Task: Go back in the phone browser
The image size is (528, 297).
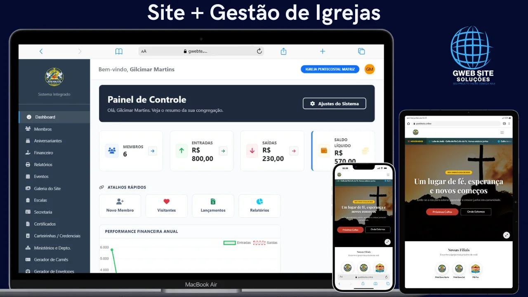Action: coord(339,284)
